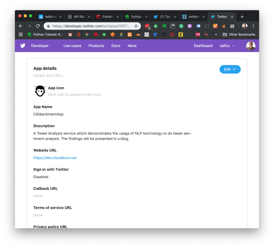
Task: Open the Apps grid in bookmarks bar
Action: pos(21,35)
